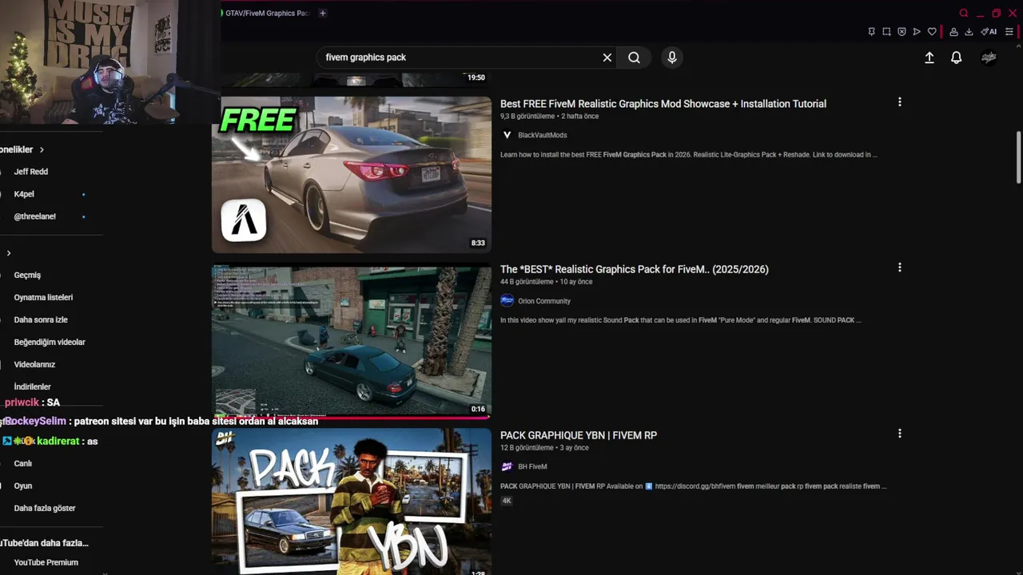This screenshot has height=575, width=1023.
Task: Click the Orion Community channel name
Action: tap(544, 301)
